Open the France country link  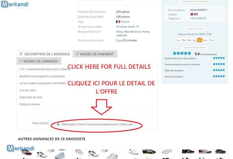click(125, 22)
